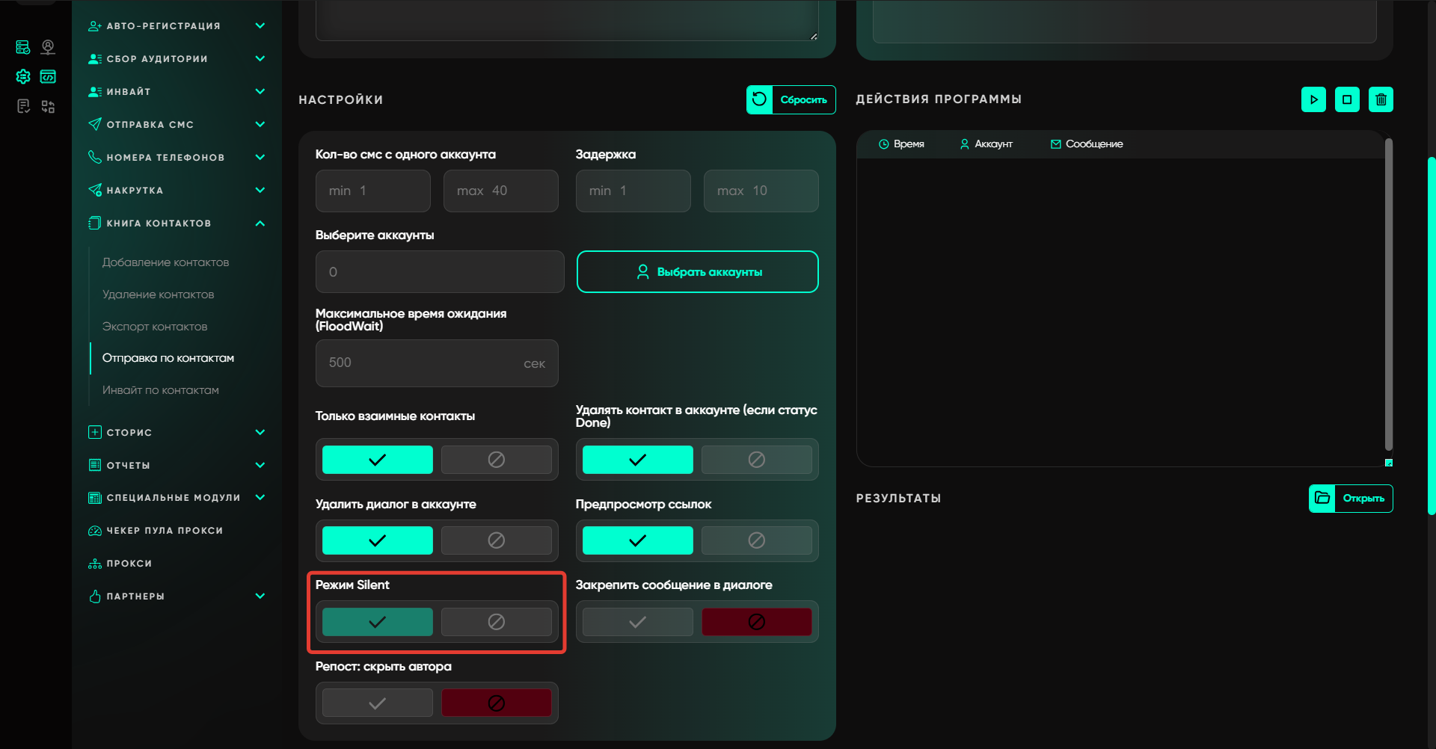Open the user profile icon in left rail
This screenshot has width=1436, height=749.
pos(48,47)
